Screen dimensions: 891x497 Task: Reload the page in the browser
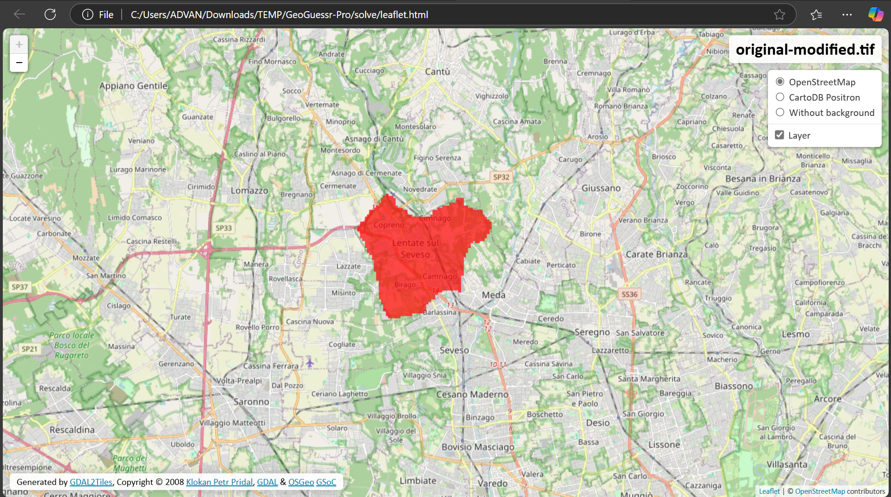(x=50, y=14)
